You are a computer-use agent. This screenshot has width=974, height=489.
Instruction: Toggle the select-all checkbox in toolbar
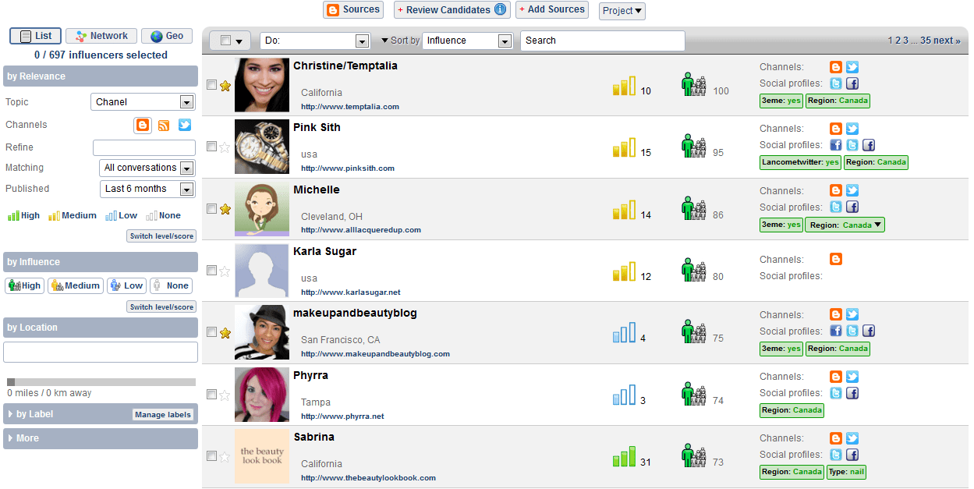[x=225, y=41]
